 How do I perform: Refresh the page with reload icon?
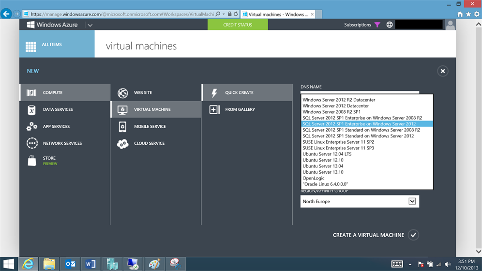coord(236,14)
